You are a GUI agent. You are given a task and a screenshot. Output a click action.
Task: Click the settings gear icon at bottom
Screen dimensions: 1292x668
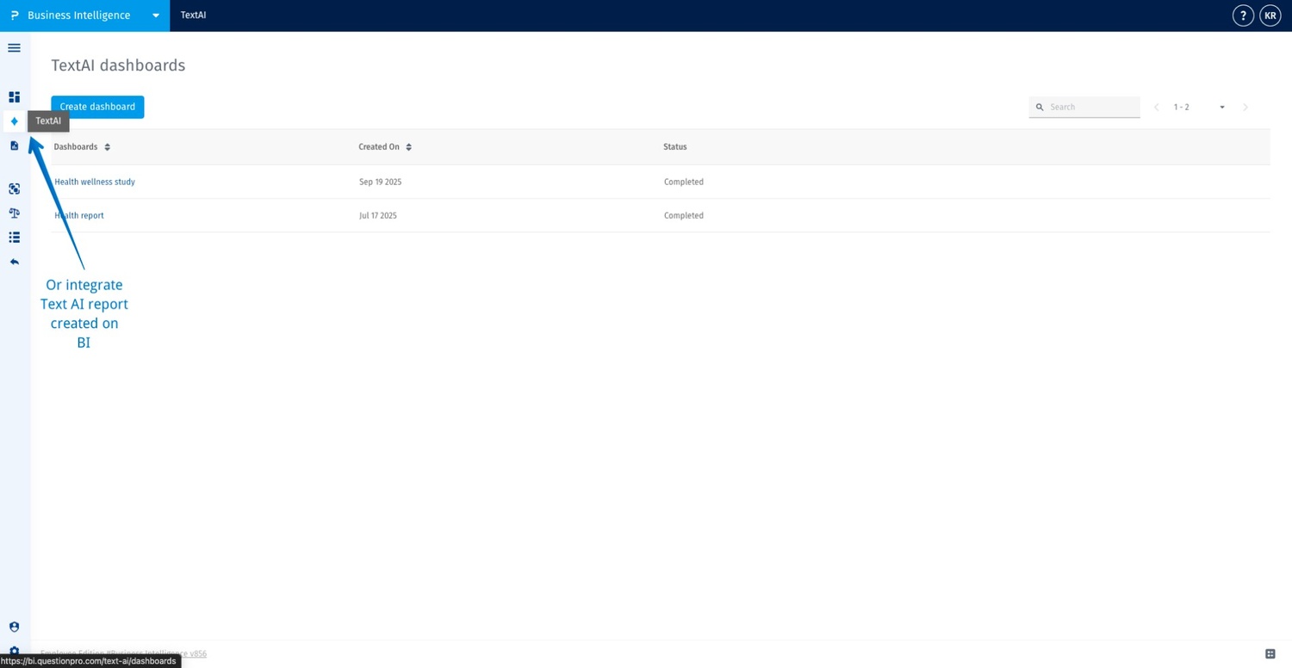(14, 652)
